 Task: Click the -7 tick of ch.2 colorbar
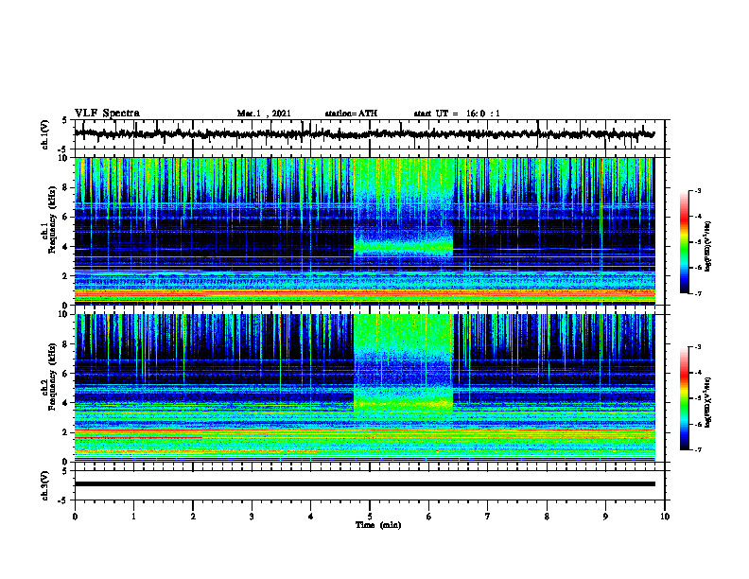[x=697, y=449]
